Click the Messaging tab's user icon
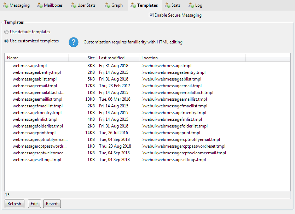This screenshot has height=214, width=295. pos(5,5)
